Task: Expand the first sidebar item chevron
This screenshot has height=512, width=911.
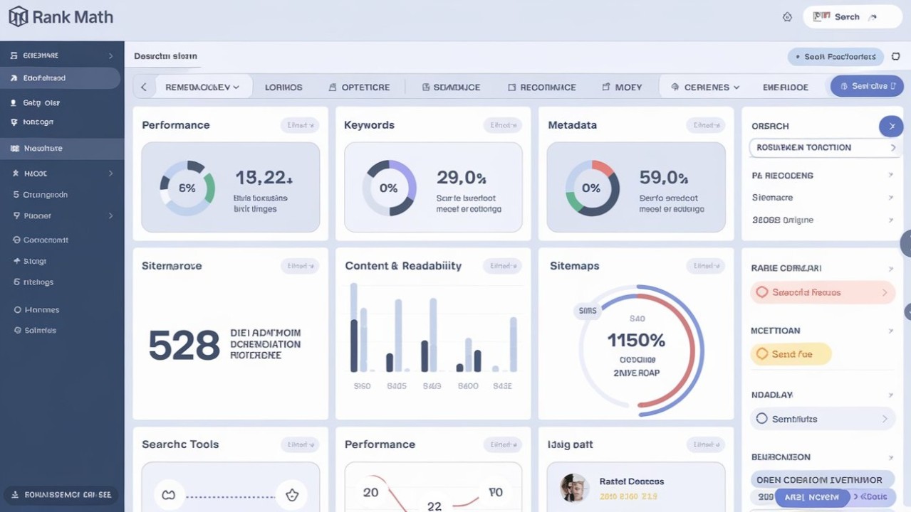Action: 110,55
